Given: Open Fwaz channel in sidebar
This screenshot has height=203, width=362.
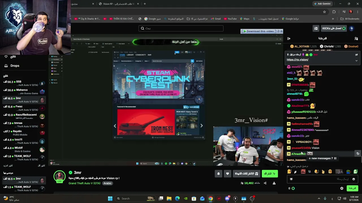Looking at the screenshot, I should click(24, 109).
